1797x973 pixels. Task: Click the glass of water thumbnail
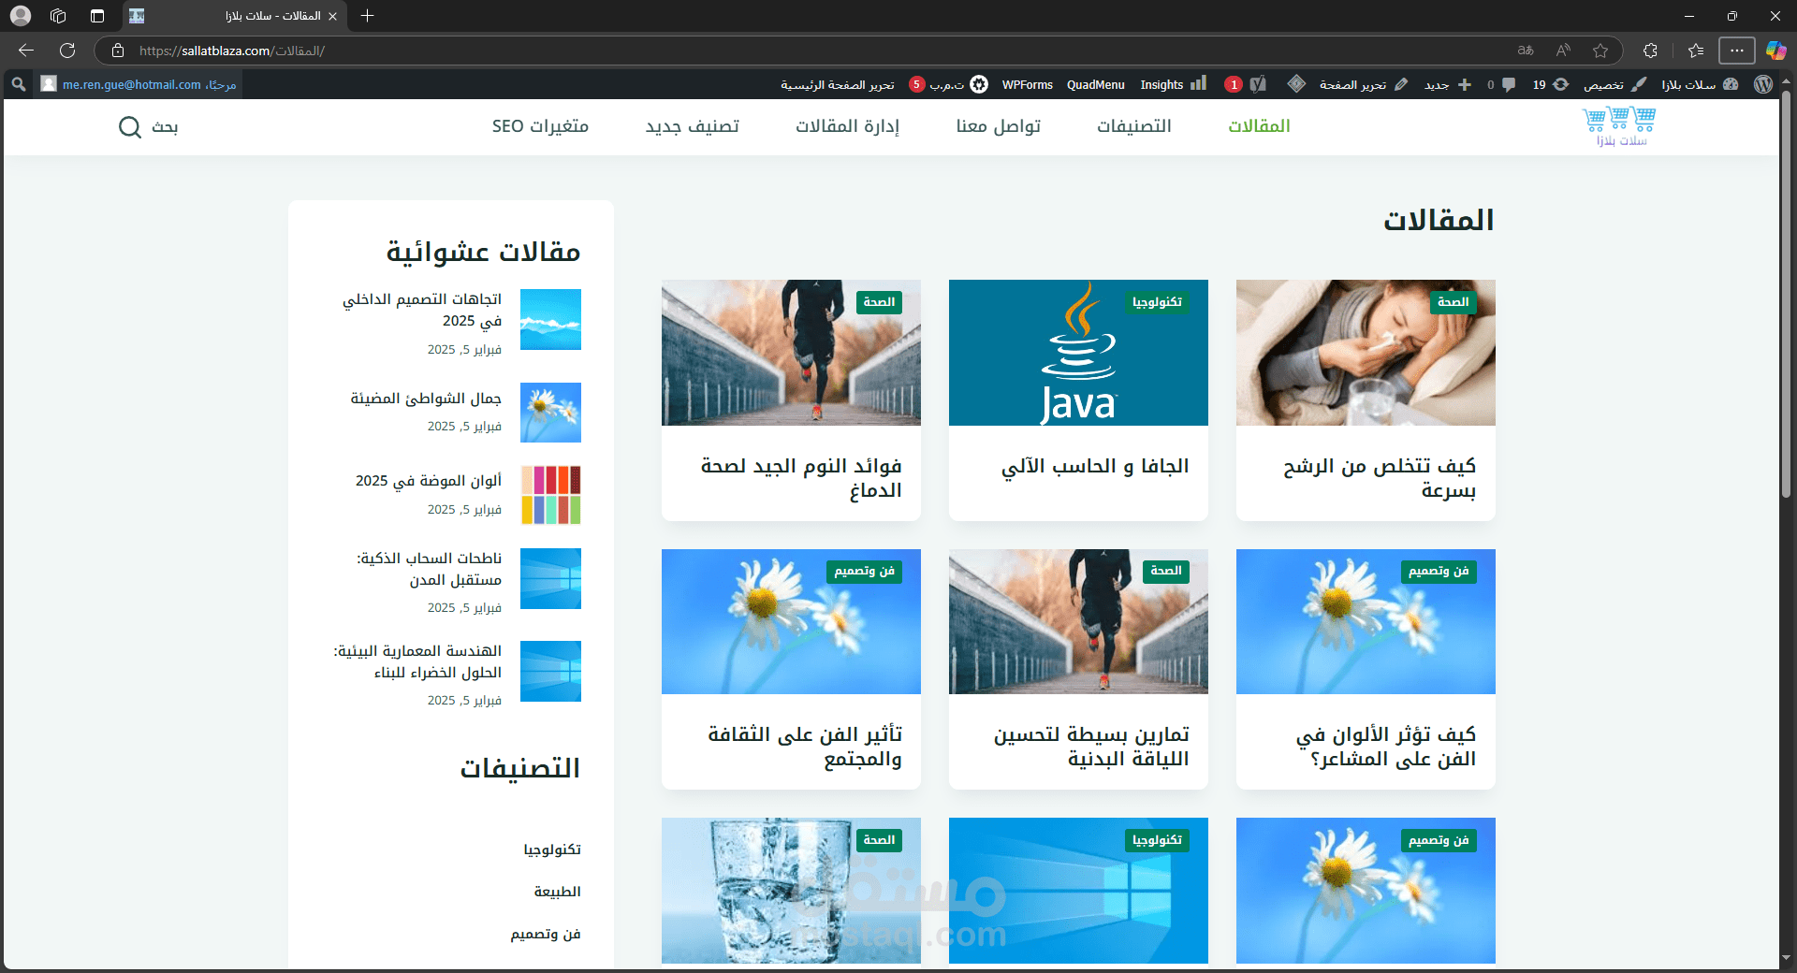[791, 891]
